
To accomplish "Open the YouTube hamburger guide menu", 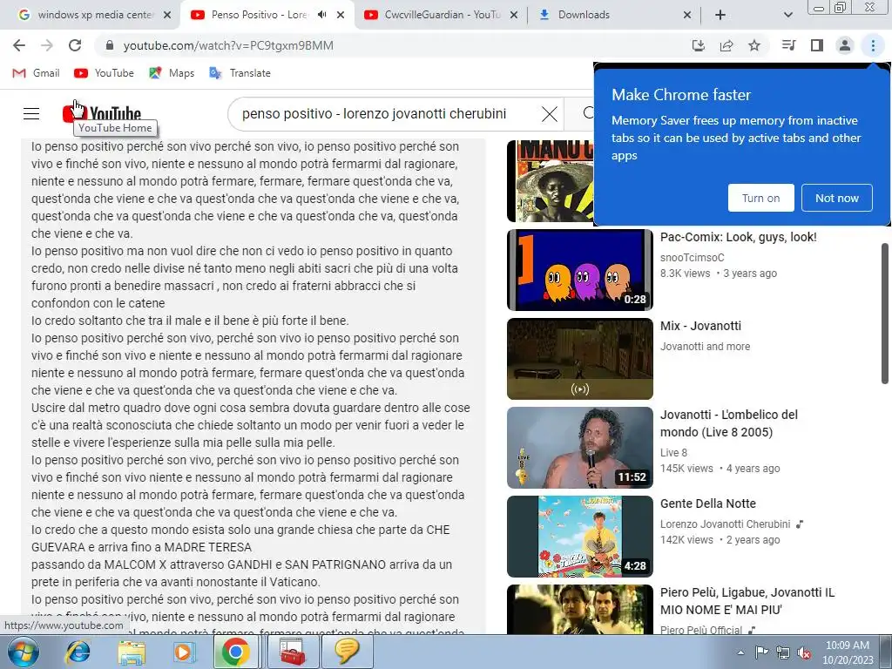I will (31, 114).
